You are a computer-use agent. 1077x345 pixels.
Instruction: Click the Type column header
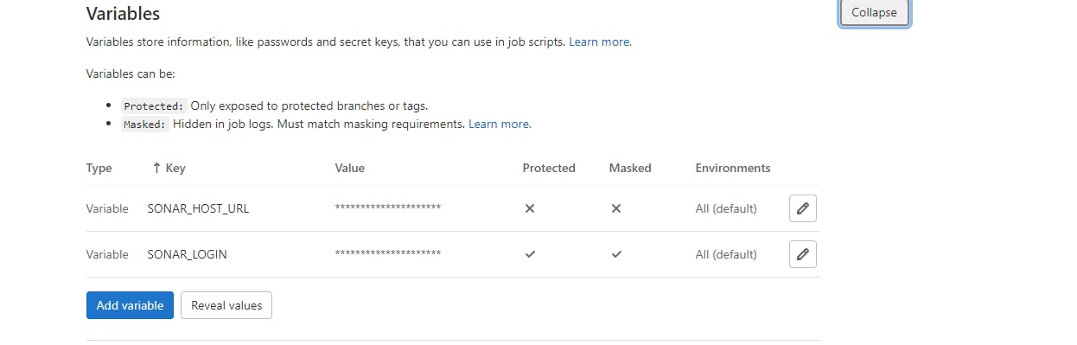99,168
